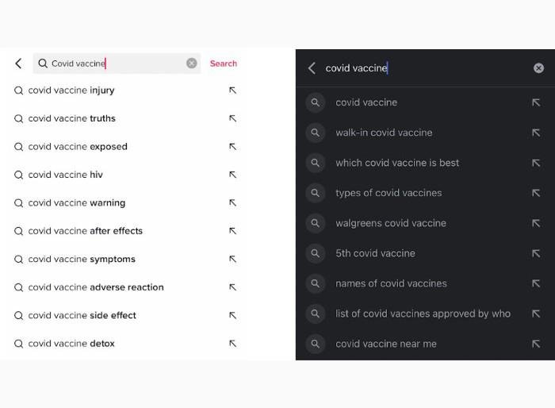
Task: Insert 'covid vaccine near me' arrow icon
Action: pos(536,344)
